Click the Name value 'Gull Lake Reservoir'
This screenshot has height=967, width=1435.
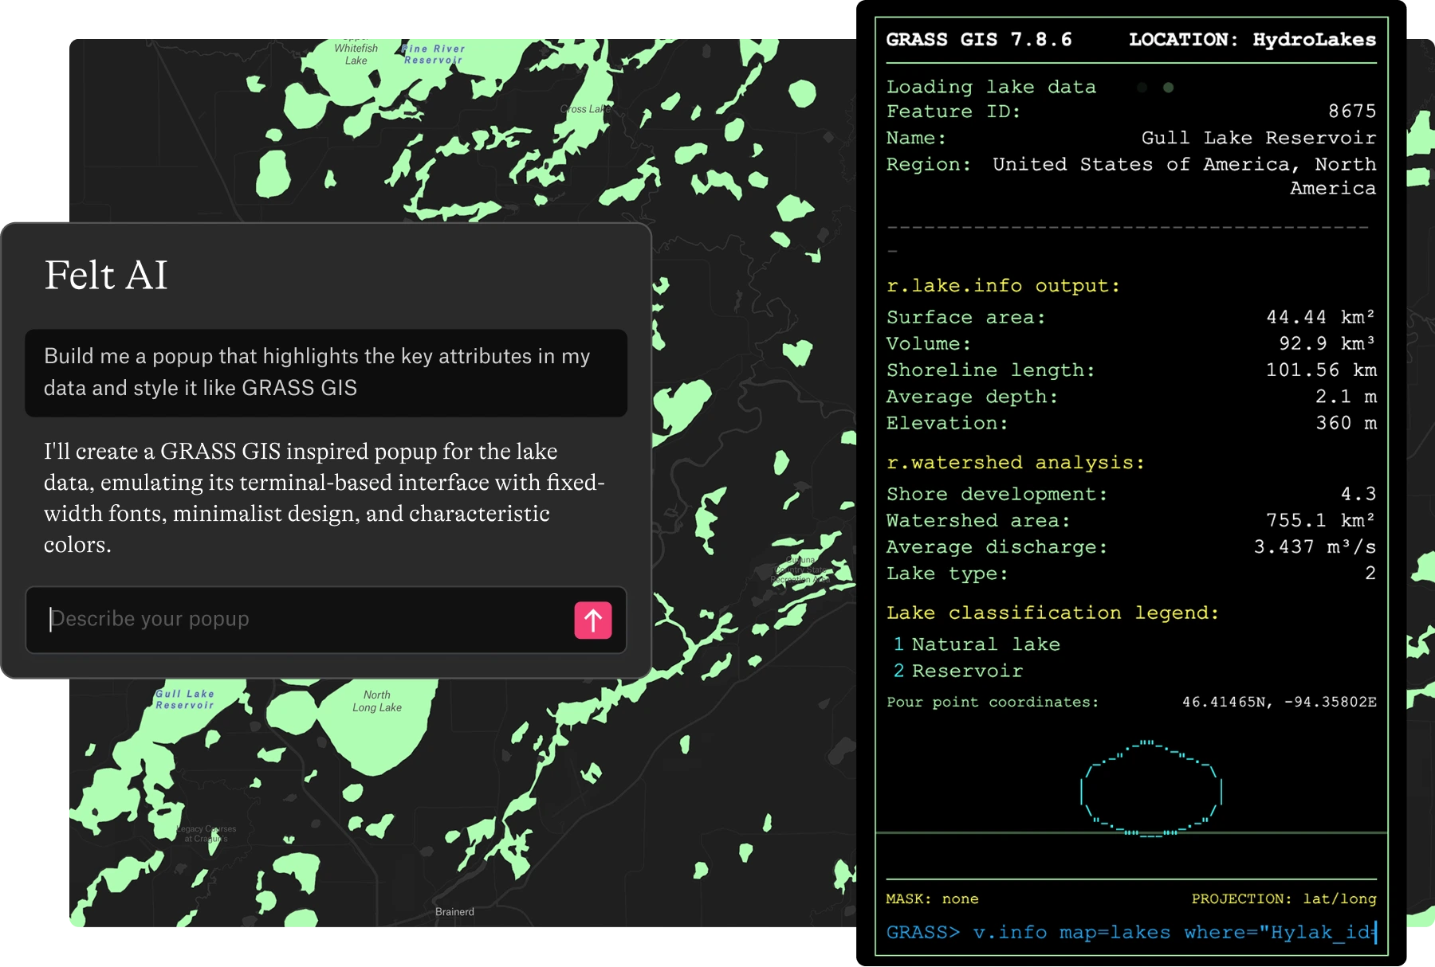[1259, 138]
